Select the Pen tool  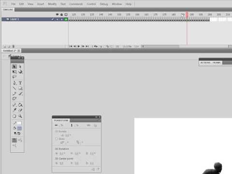pyautogui.click(x=14, y=83)
